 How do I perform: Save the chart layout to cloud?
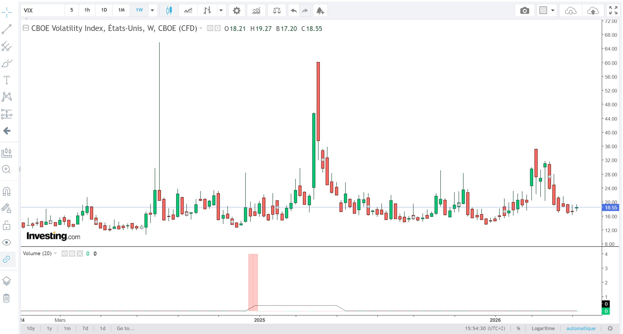[x=593, y=11]
